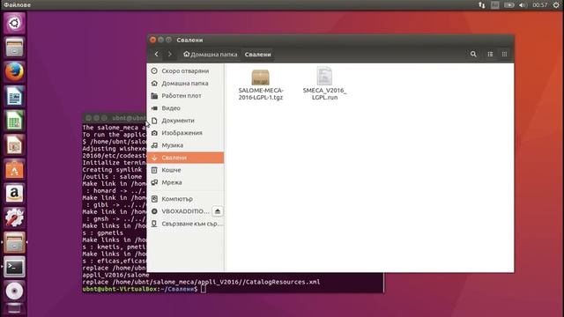The height and width of the screenshot is (317, 564).
Task: Open the Files manager launcher icon
Action: pos(14,47)
